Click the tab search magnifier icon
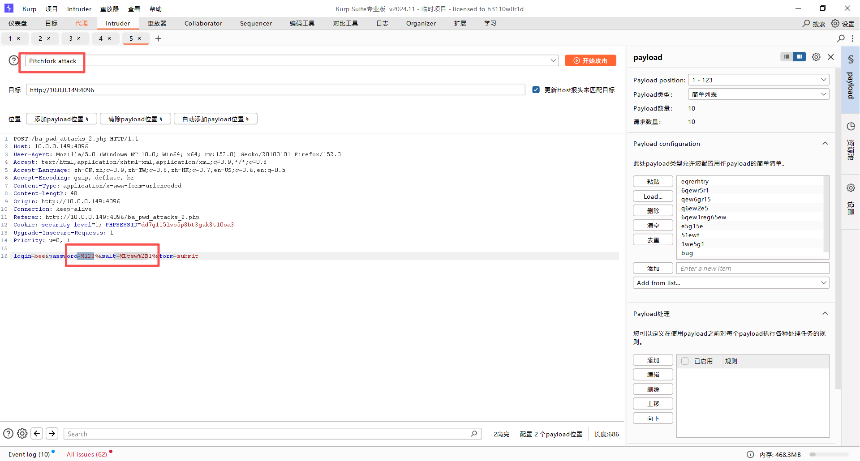The width and height of the screenshot is (860, 461). [841, 38]
